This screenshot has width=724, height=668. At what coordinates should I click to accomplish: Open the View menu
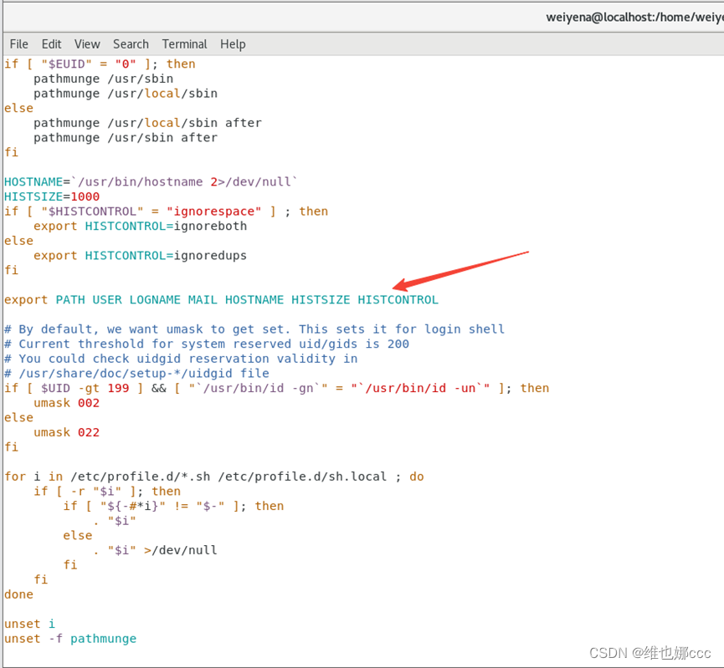pos(87,44)
